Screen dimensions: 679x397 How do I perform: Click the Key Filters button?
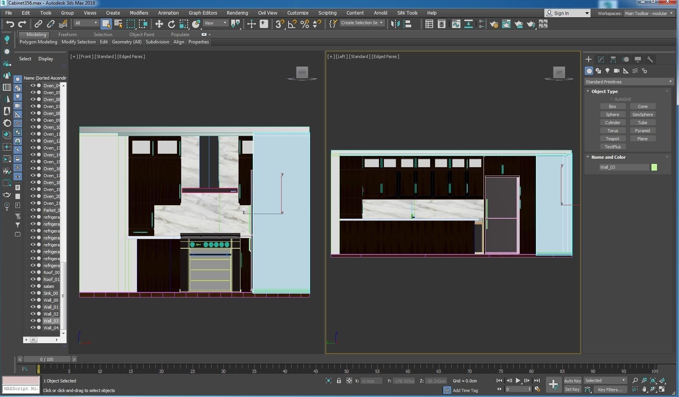pyautogui.click(x=610, y=389)
